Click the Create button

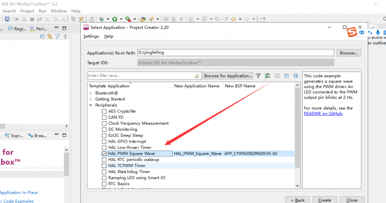pyautogui.click(x=325, y=200)
